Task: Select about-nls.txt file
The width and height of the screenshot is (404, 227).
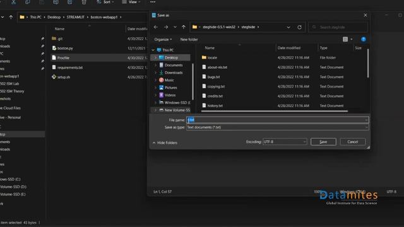Action: coord(217,67)
